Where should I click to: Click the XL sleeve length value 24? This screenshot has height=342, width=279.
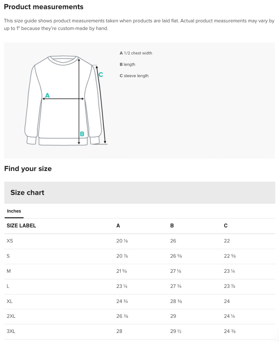(x=227, y=301)
